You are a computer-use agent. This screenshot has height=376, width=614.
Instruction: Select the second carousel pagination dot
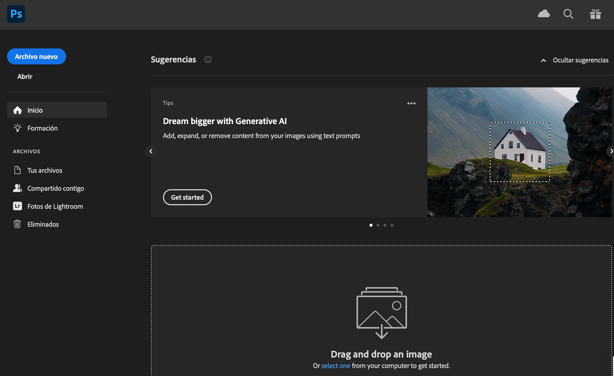coord(378,225)
